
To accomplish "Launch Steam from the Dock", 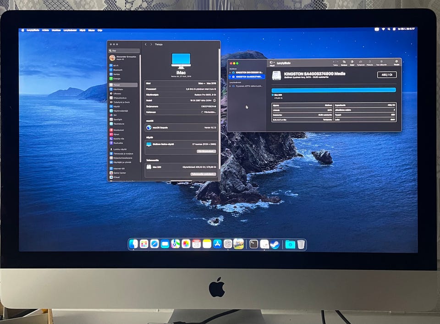I will coord(275,244).
